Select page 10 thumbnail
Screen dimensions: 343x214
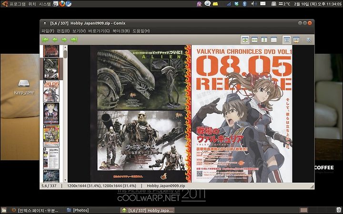[x=51, y=176]
